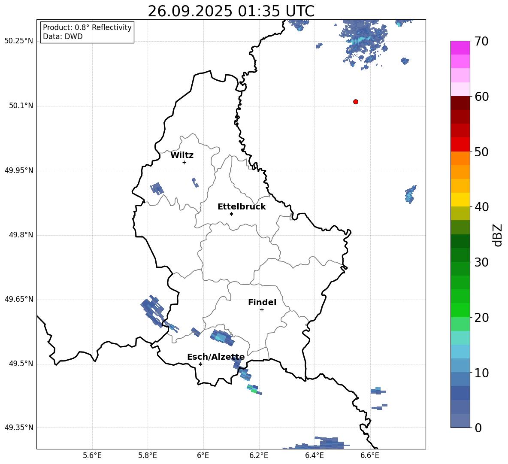Click the radar echo southwest of Wiltz
The height and width of the screenshot is (464, 508).
coord(157,188)
